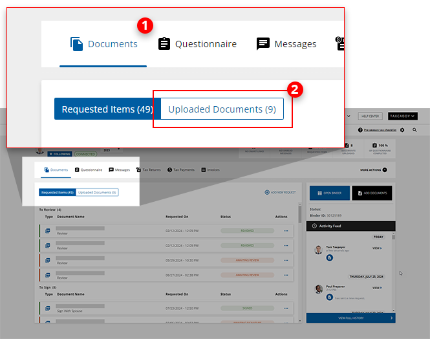Click the Add Documents button
The image size is (430, 339).
coord(371,193)
